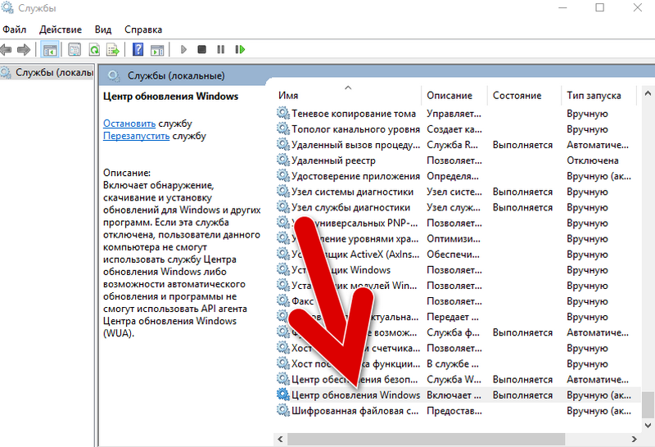
Task: Click gear icon of Шифрованная файловая row
Action: 282,411
